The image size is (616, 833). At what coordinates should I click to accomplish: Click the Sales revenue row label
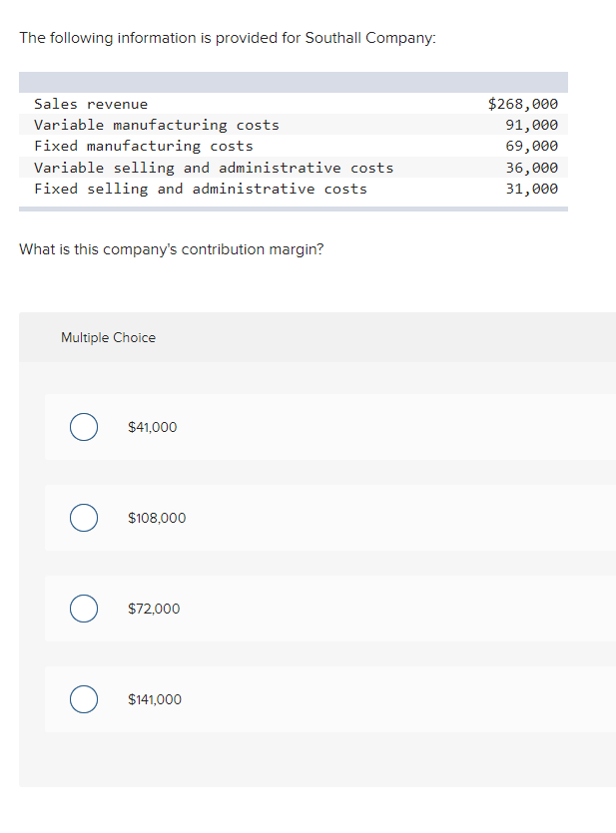pos(91,104)
